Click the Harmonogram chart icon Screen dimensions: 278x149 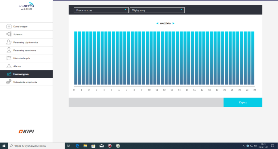pyautogui.click(x=9, y=74)
